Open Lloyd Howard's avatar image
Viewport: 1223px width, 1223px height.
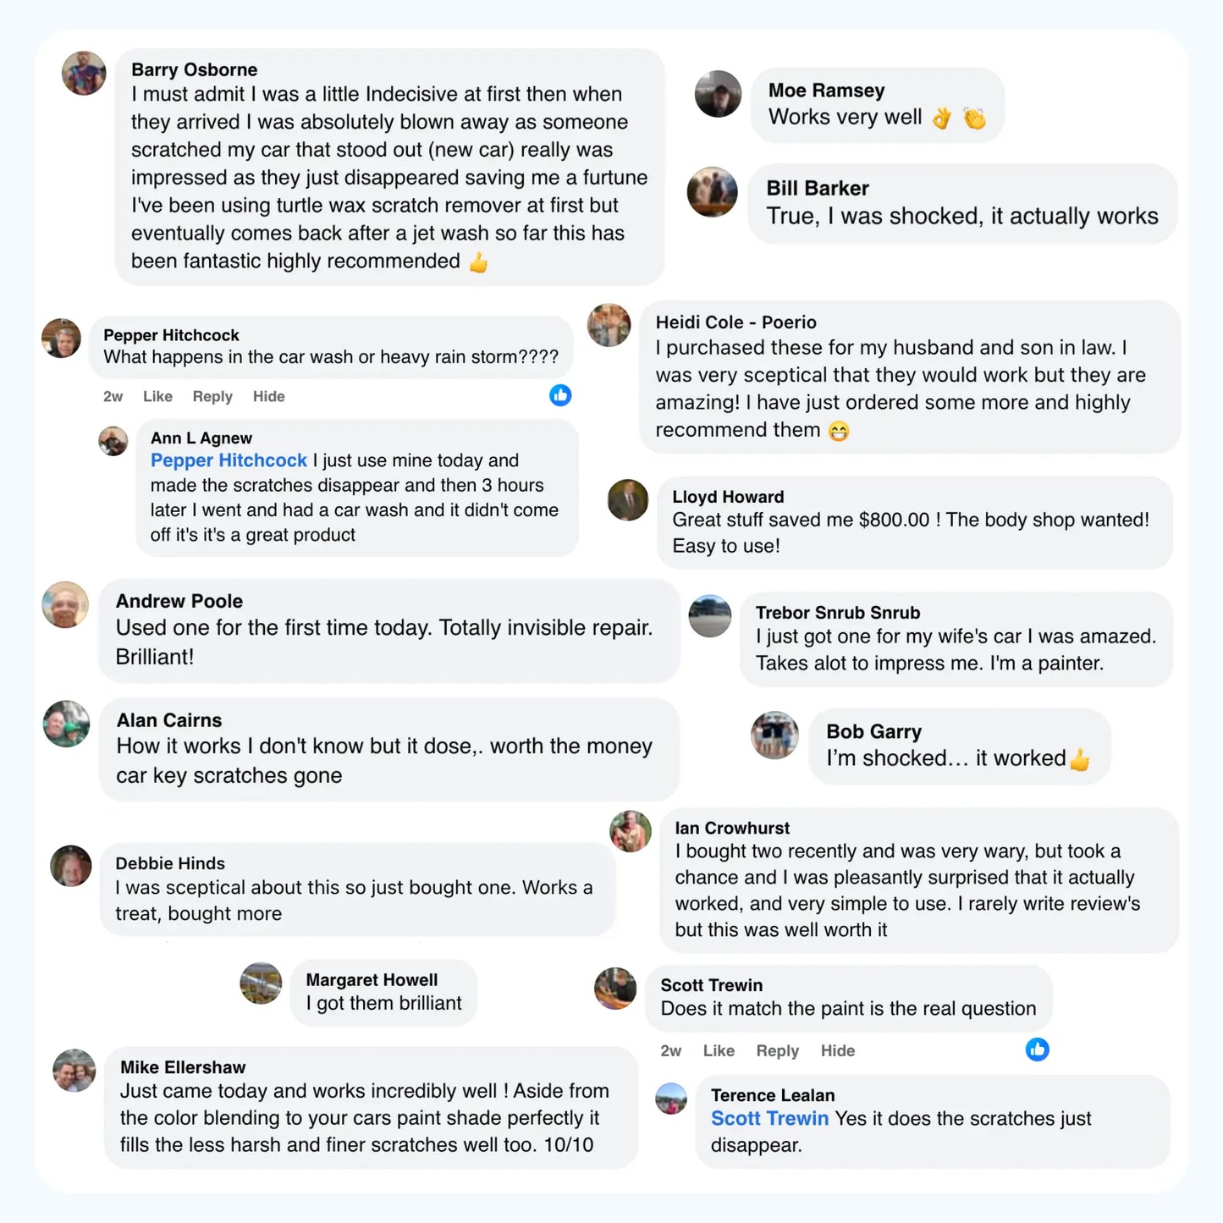[x=628, y=500]
